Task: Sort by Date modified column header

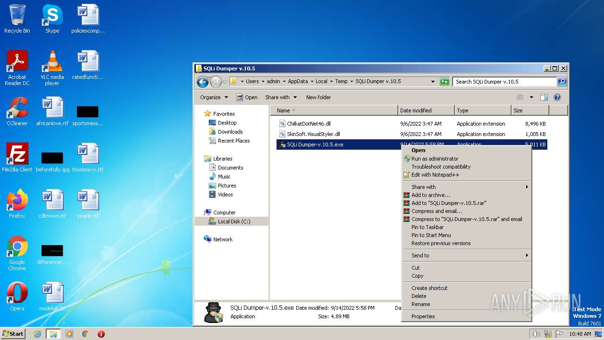Action: (426, 110)
